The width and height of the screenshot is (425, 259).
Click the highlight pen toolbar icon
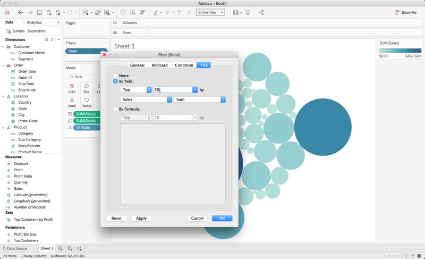(156, 12)
